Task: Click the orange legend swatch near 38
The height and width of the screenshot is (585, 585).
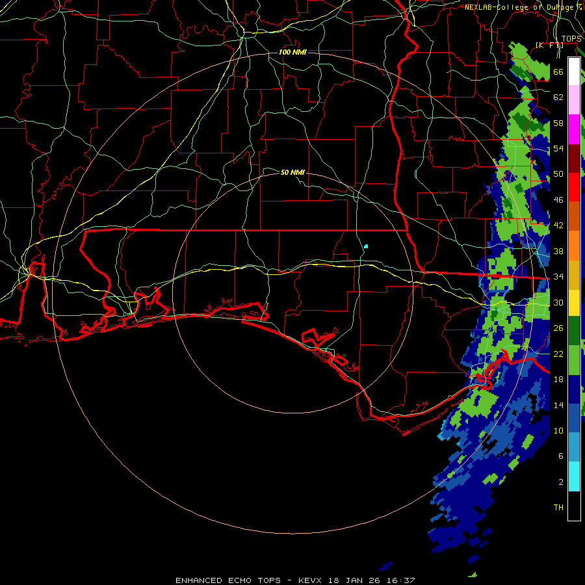Action: pyautogui.click(x=574, y=245)
